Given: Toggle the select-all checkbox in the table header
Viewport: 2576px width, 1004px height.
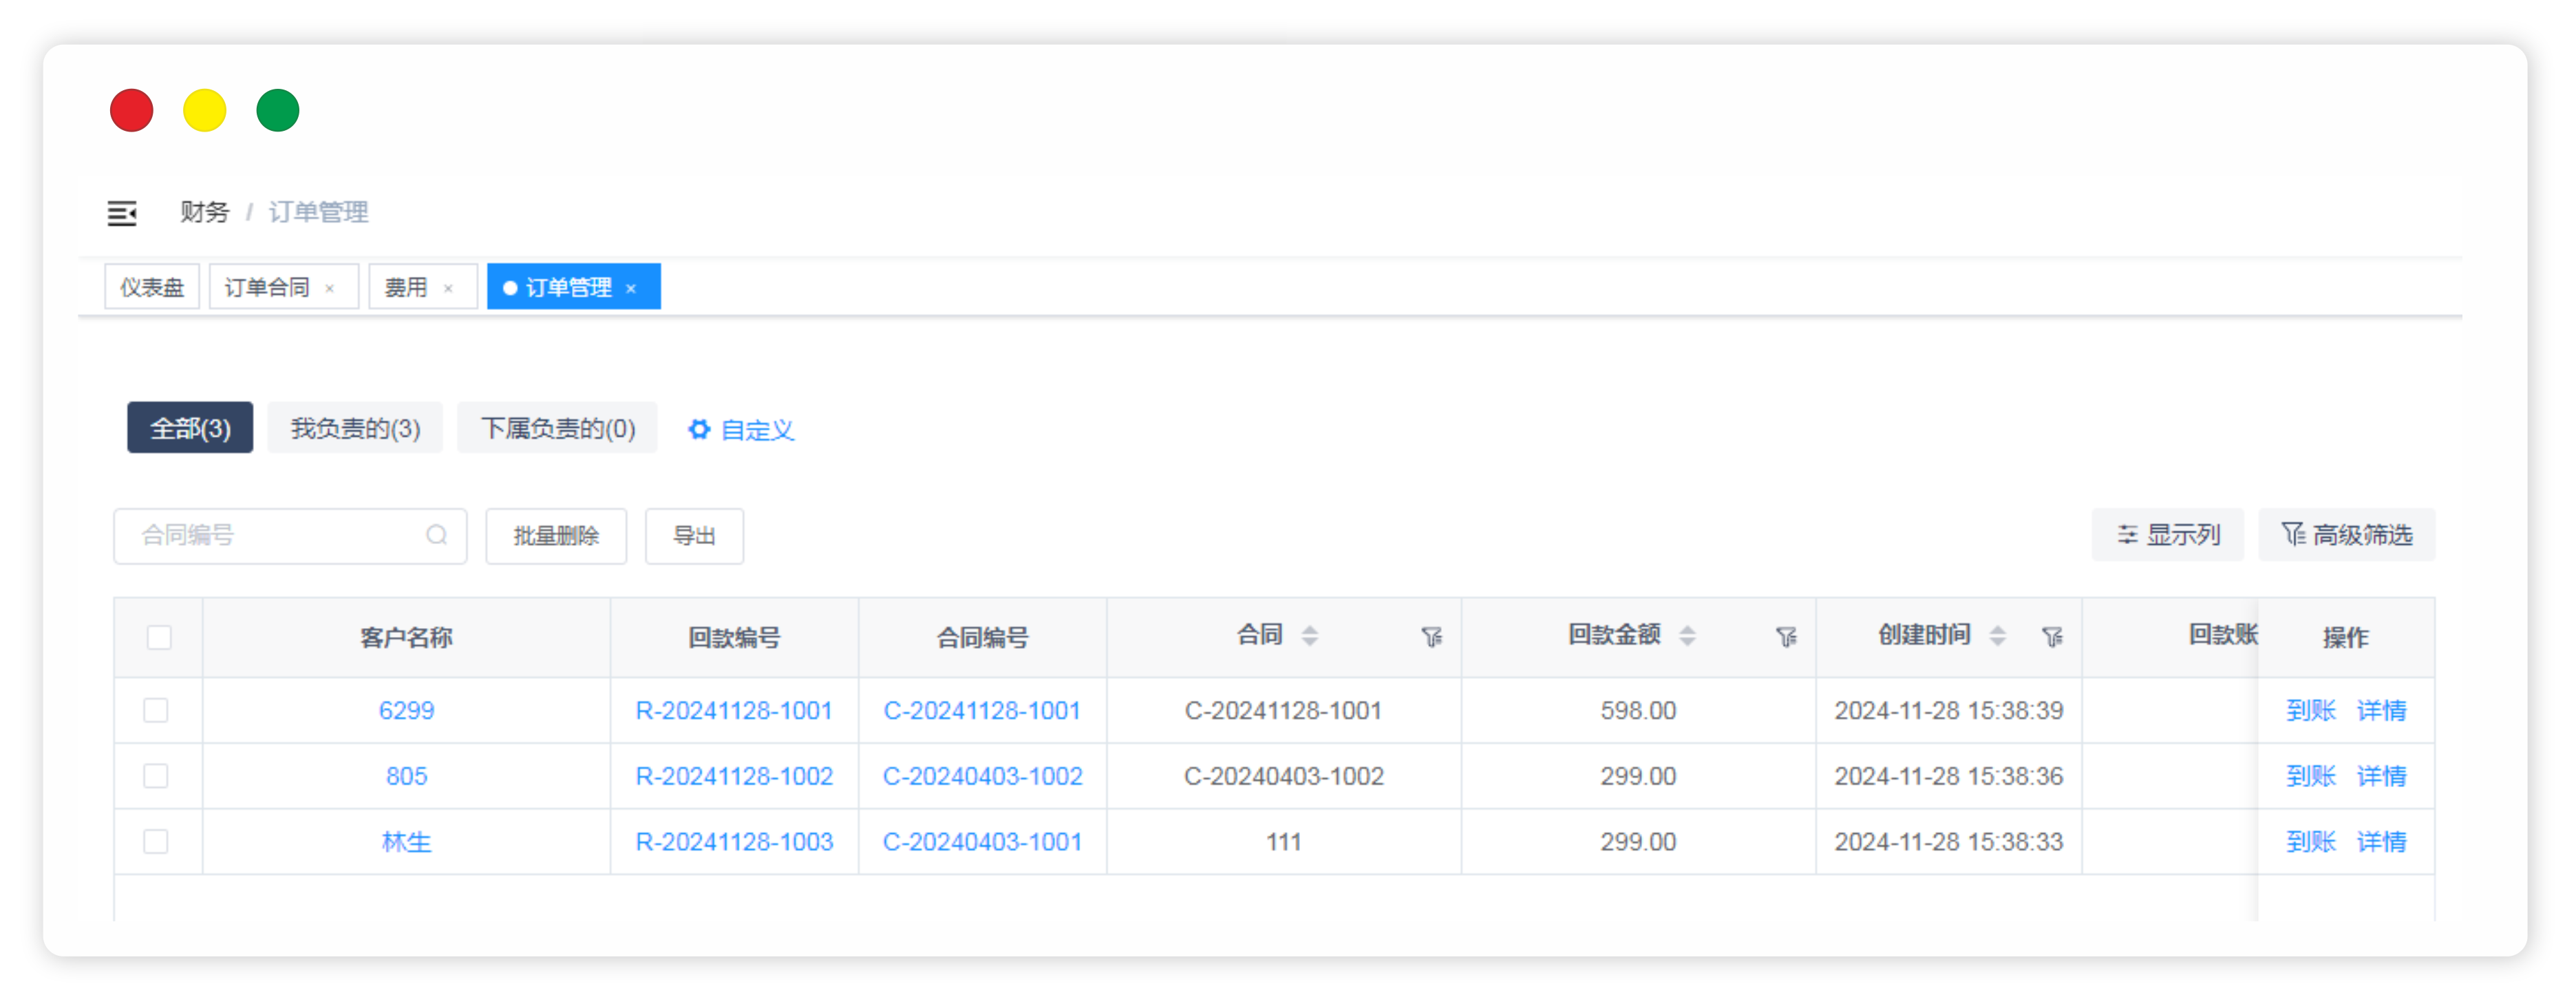Looking at the screenshot, I should tap(159, 637).
